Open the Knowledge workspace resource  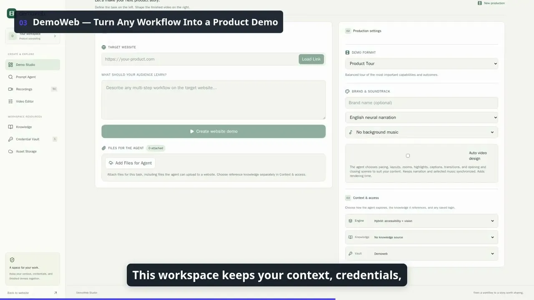pos(33,127)
